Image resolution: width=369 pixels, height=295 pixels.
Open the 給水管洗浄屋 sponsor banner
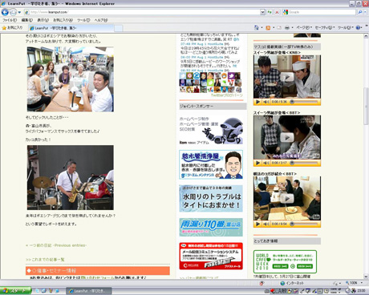click(211, 164)
